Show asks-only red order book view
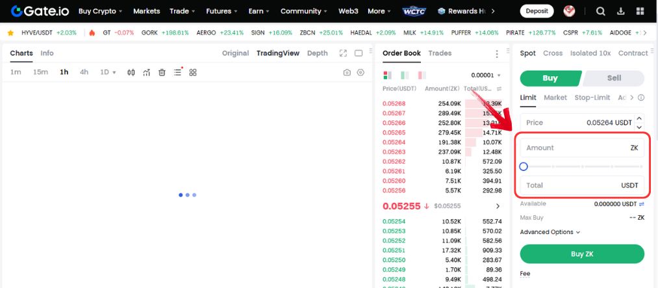 422,75
